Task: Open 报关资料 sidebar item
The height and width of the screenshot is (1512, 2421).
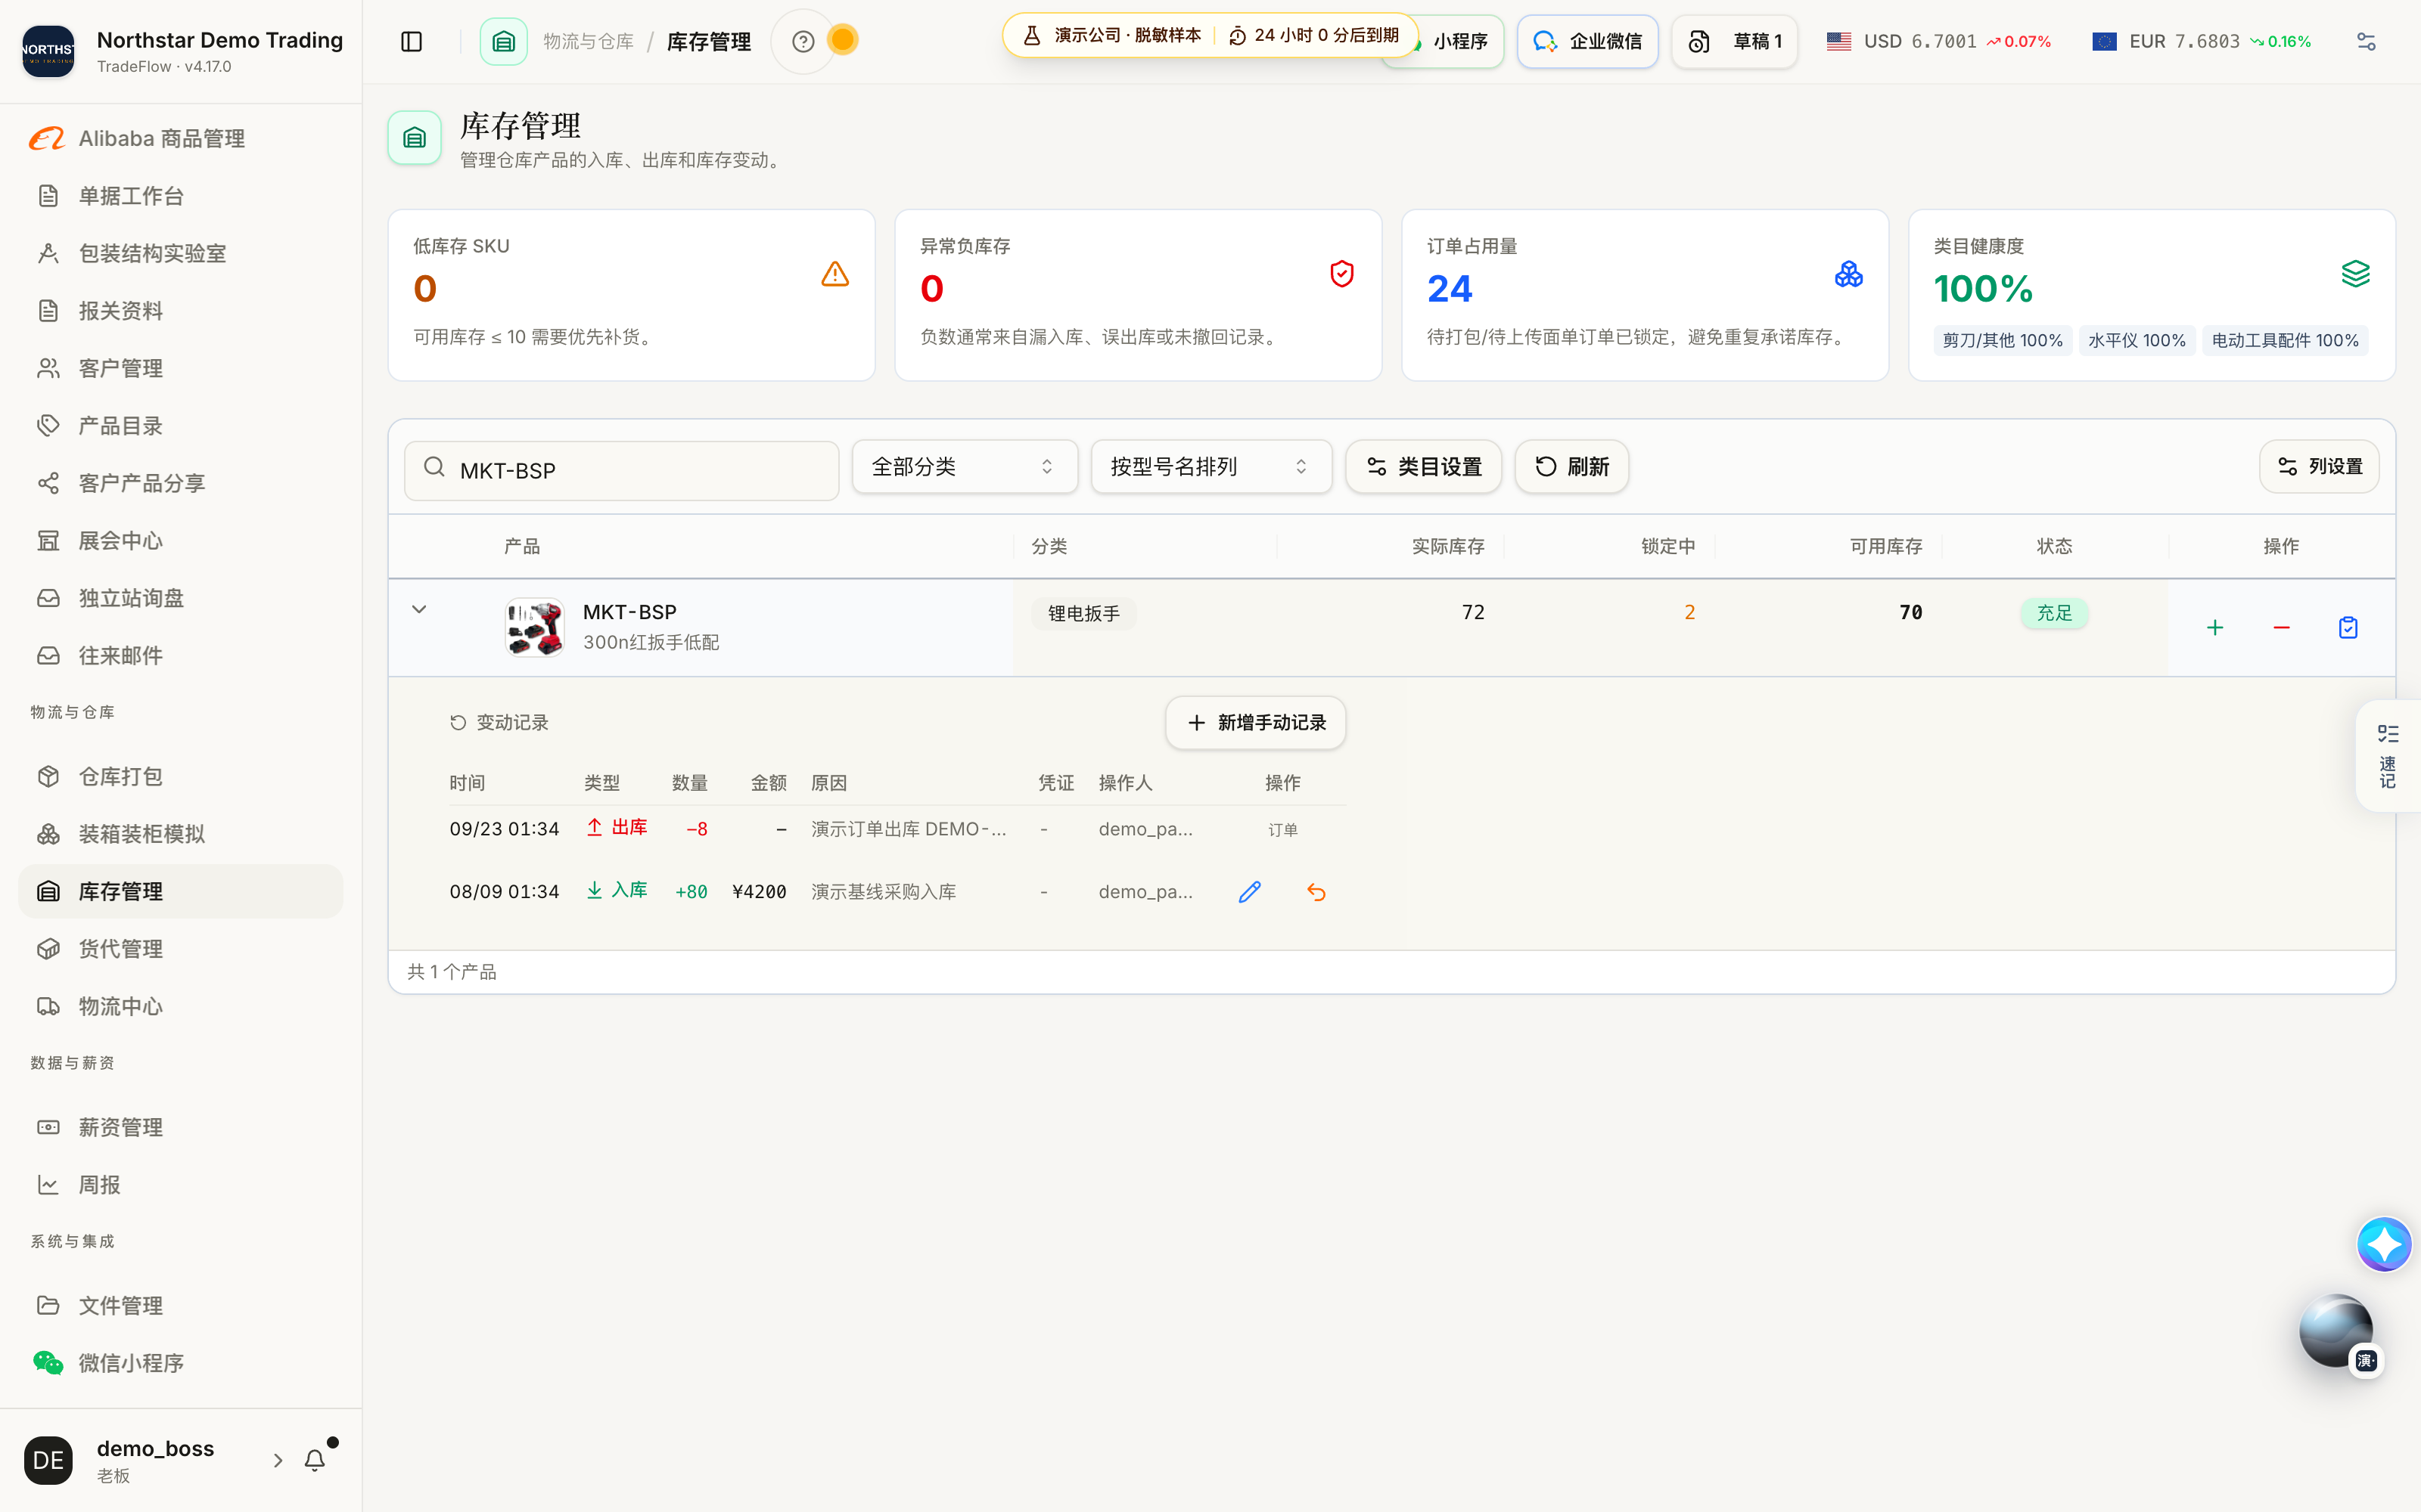Action: [180, 311]
